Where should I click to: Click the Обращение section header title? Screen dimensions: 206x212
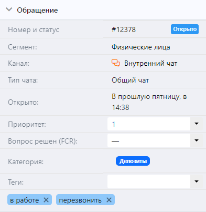tap(37, 10)
